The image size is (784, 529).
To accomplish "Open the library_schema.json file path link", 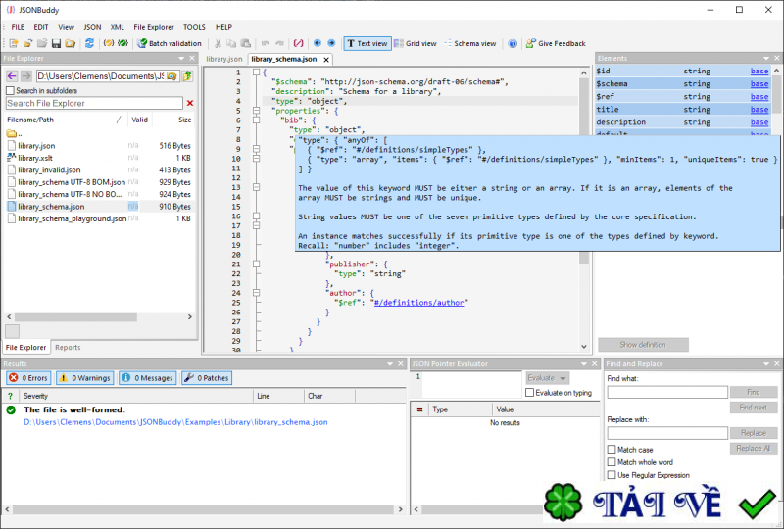I will (175, 421).
